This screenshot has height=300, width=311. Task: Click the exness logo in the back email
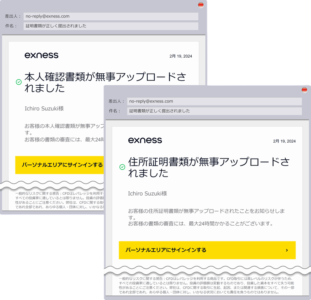point(42,55)
